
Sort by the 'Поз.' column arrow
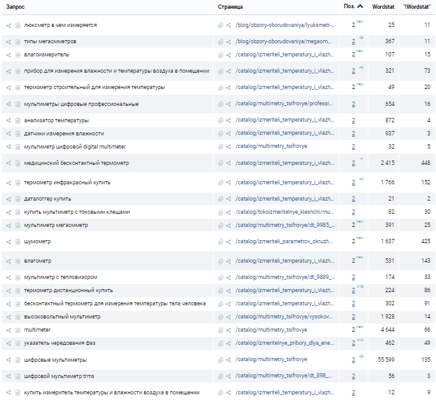coord(360,6)
